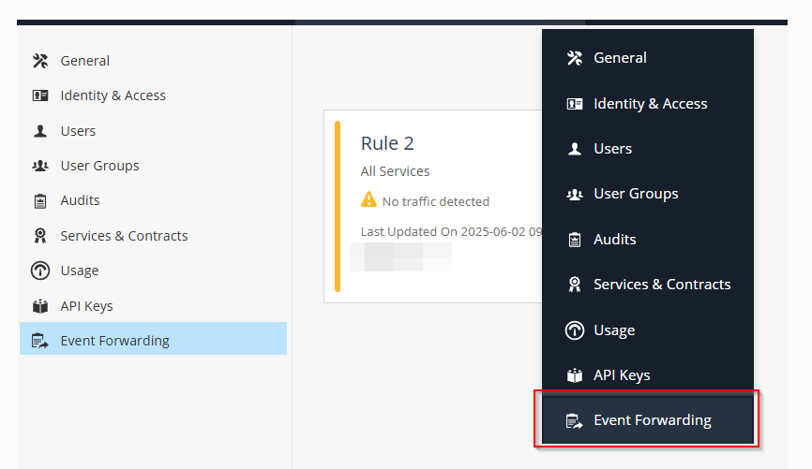Click the Usage gauge icon in the light sidebar
Screen dimensions: 812x469
pos(40,271)
